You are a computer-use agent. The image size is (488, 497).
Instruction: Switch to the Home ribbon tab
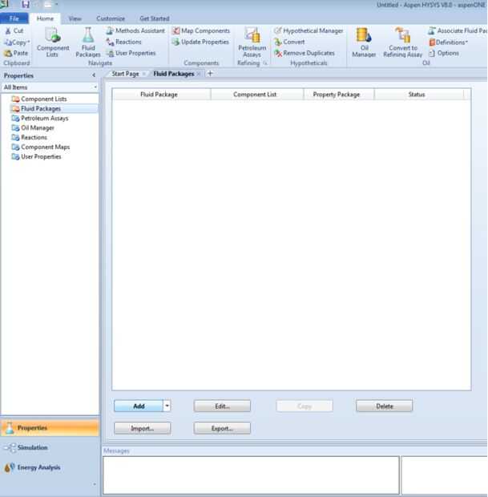coord(46,18)
